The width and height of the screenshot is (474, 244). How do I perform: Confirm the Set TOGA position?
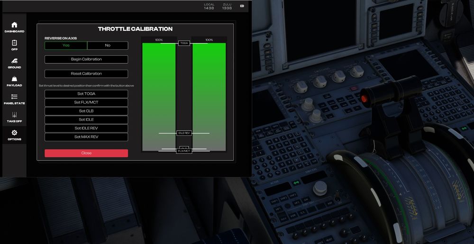point(86,94)
